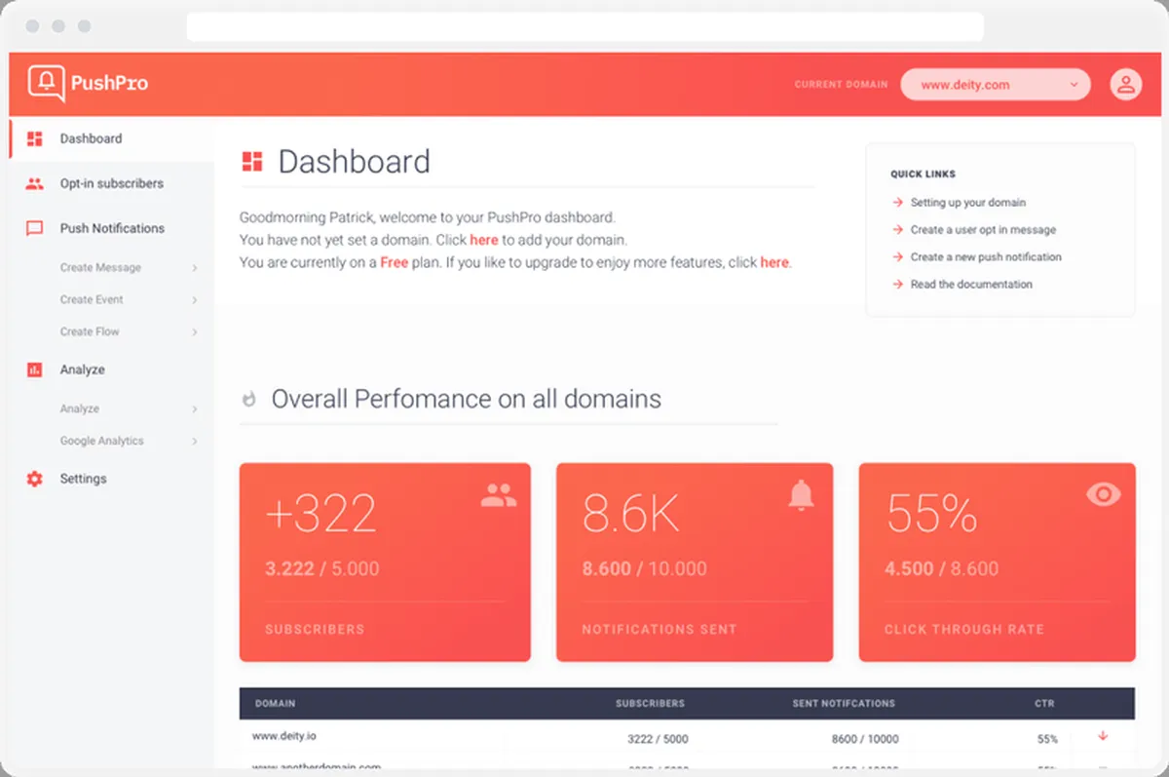This screenshot has width=1169, height=777.
Task: Click the Dashboard heading grid icon
Action: point(252,162)
